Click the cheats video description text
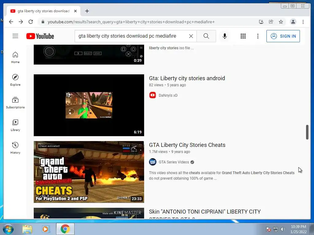The image size is (314, 235). tap(222, 175)
